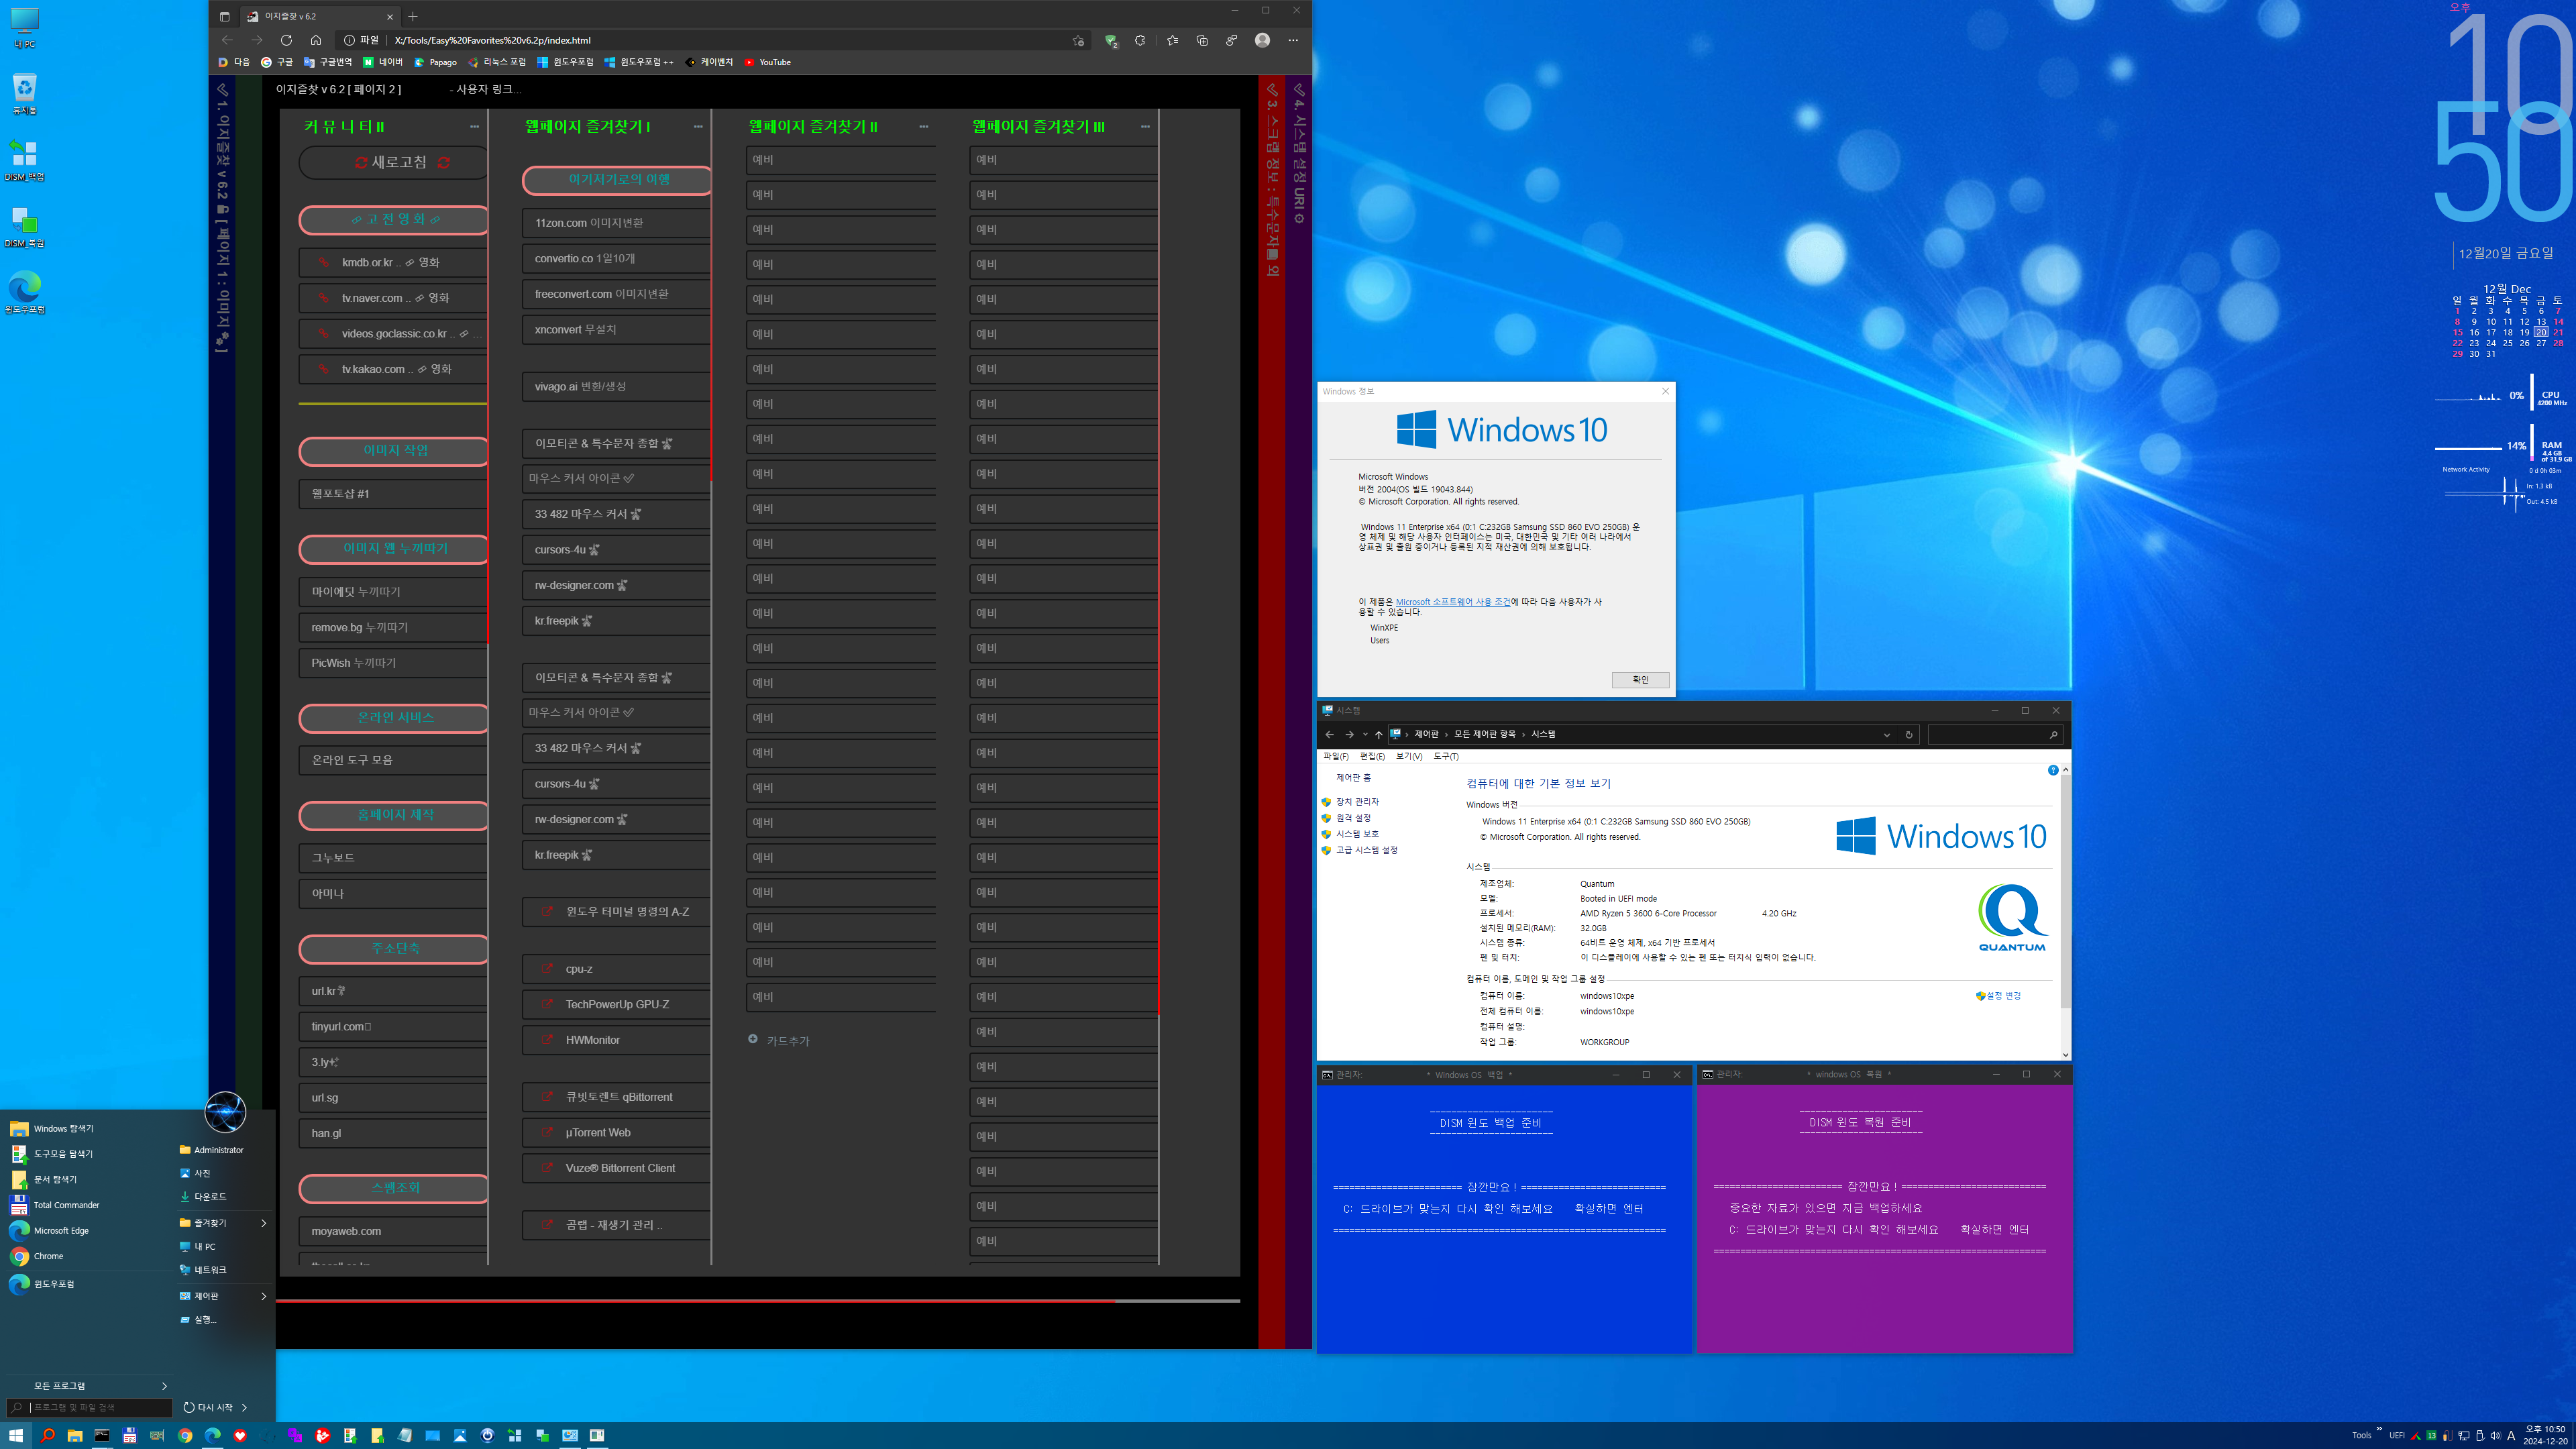Image resolution: width=2576 pixels, height=1449 pixels.
Task: Open the DISM_백업 desktop icon
Action: [x=24, y=160]
